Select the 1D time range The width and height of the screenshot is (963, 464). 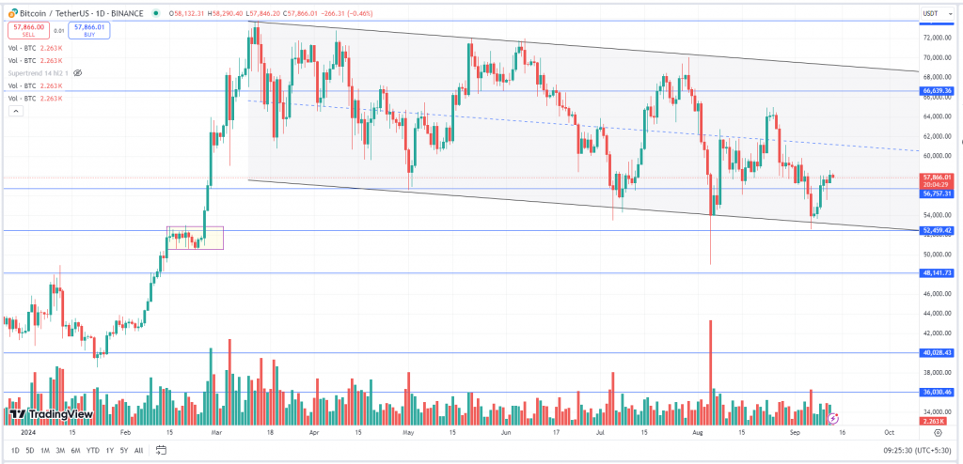pyautogui.click(x=15, y=451)
